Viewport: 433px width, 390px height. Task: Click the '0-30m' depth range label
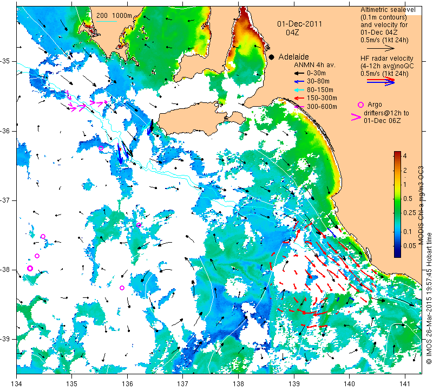click(316, 73)
